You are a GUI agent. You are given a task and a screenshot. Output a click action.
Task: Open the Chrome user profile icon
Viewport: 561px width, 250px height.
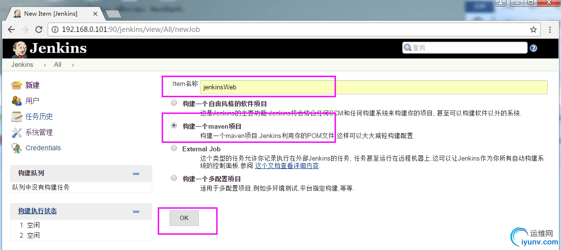coord(501,2)
